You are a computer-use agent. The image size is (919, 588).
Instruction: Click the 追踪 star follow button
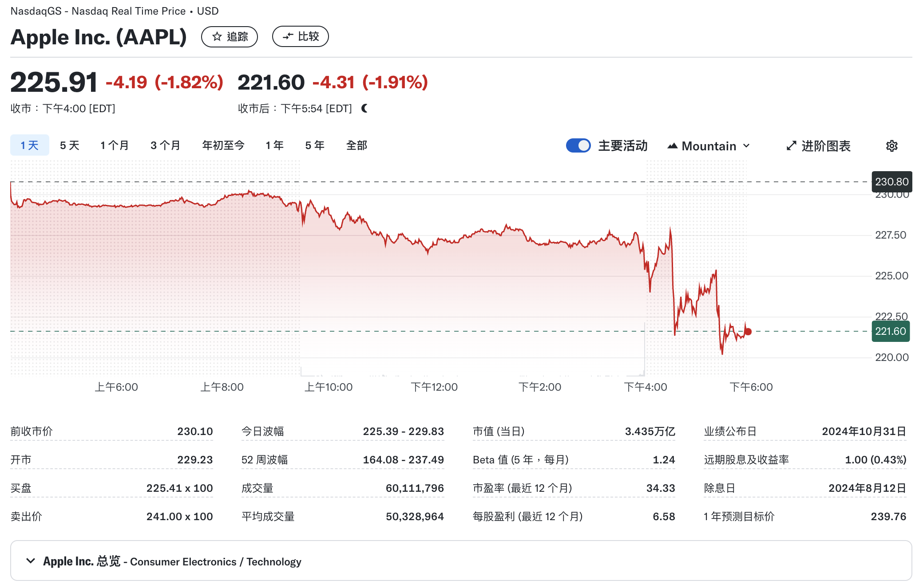tap(230, 36)
